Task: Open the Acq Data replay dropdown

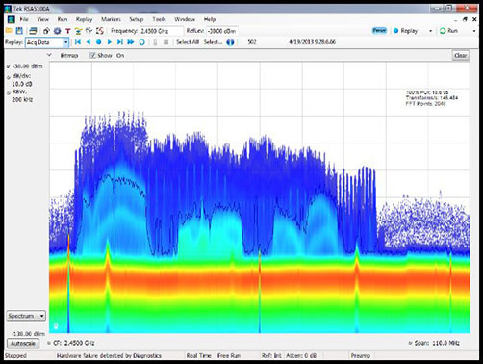Action: (x=65, y=42)
